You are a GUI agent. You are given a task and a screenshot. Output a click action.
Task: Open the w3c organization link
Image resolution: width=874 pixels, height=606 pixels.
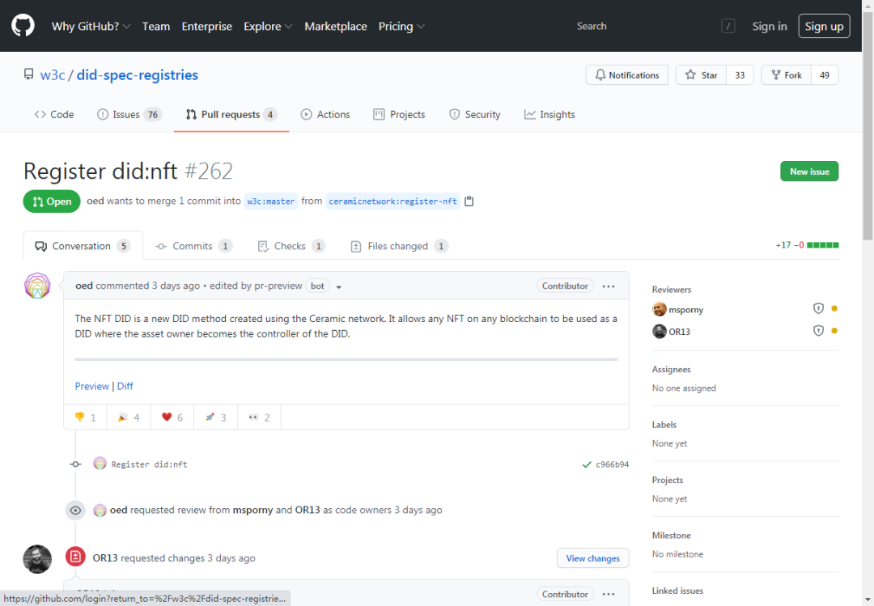click(x=53, y=74)
